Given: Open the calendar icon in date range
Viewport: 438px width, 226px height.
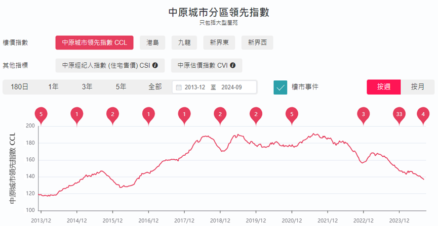Looking at the screenshot, I should (179, 87).
